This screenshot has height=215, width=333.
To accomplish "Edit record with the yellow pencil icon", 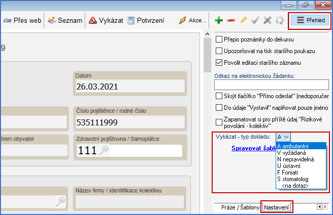I will [243, 20].
